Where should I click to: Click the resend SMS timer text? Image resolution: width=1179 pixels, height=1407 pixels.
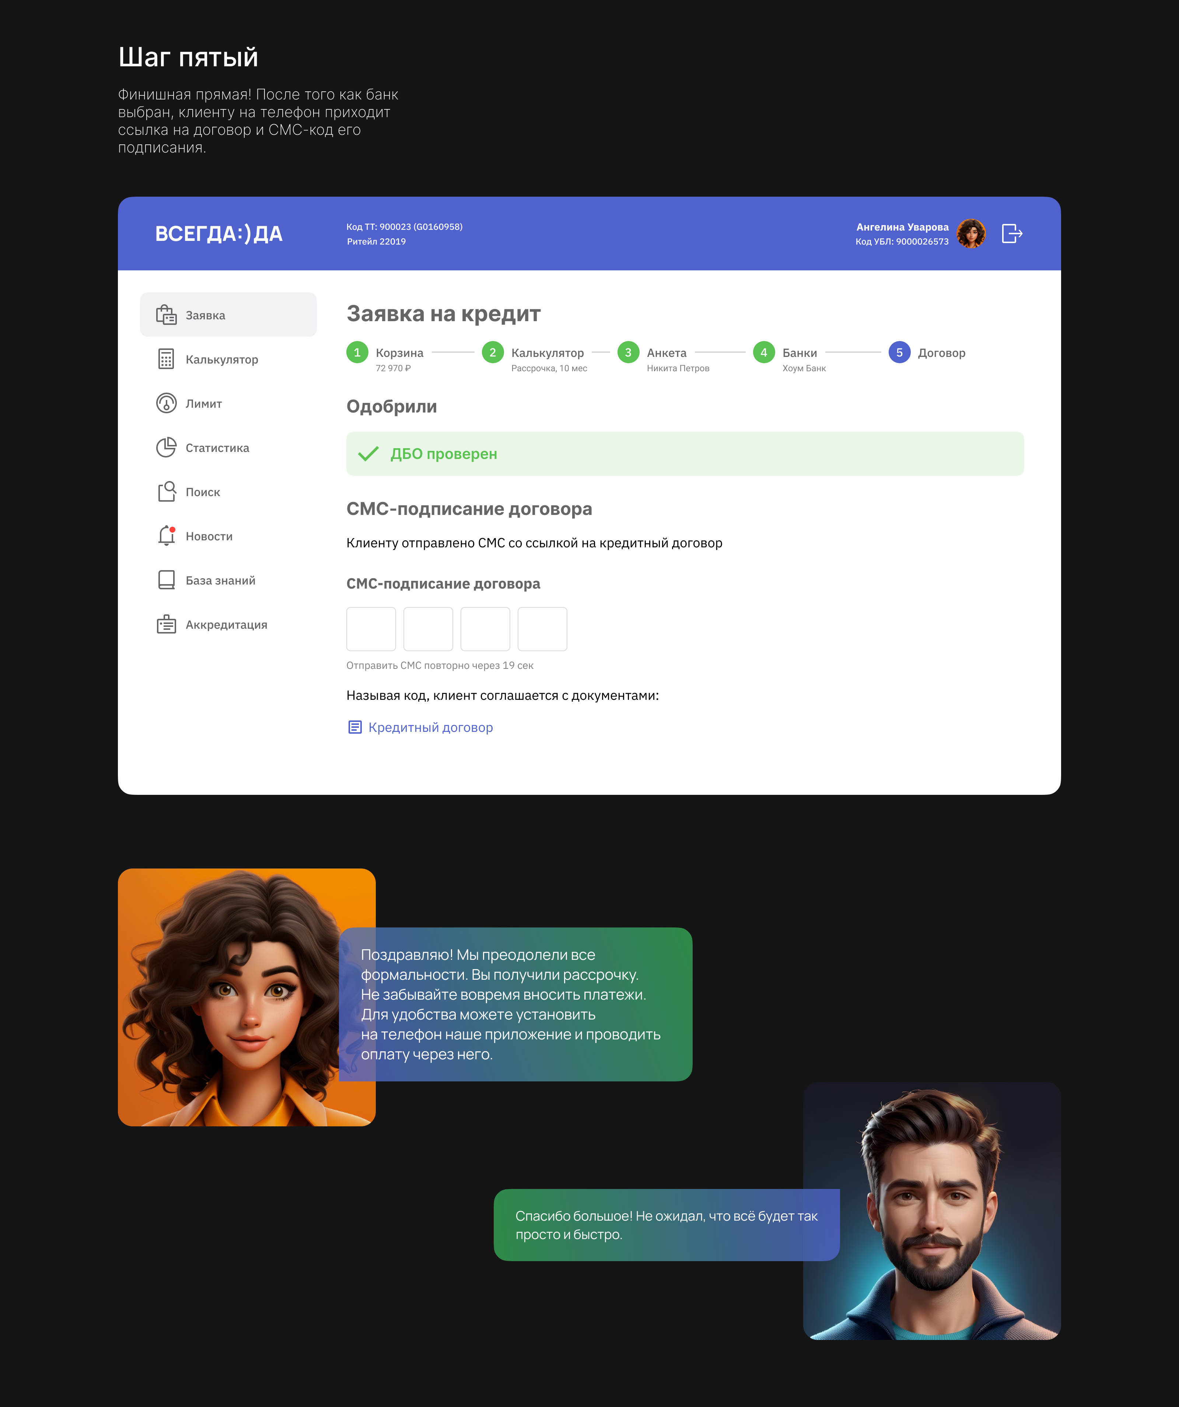click(x=440, y=665)
